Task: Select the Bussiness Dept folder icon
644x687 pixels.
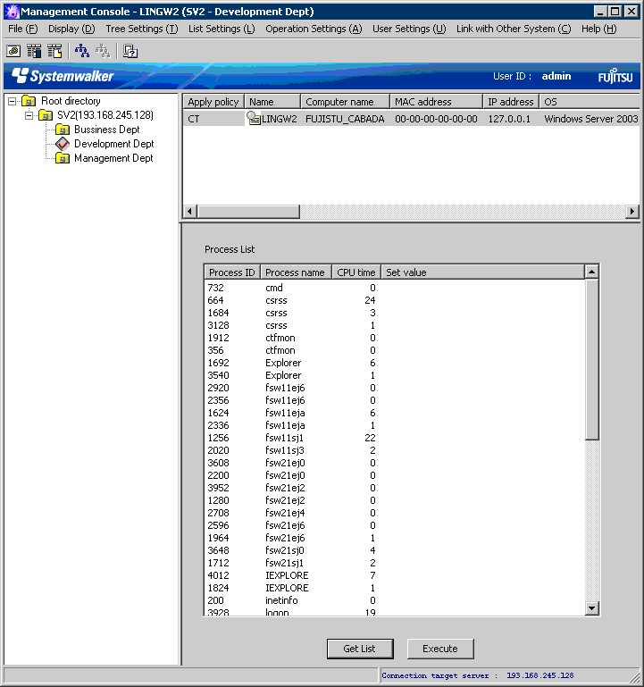Action: [63, 130]
